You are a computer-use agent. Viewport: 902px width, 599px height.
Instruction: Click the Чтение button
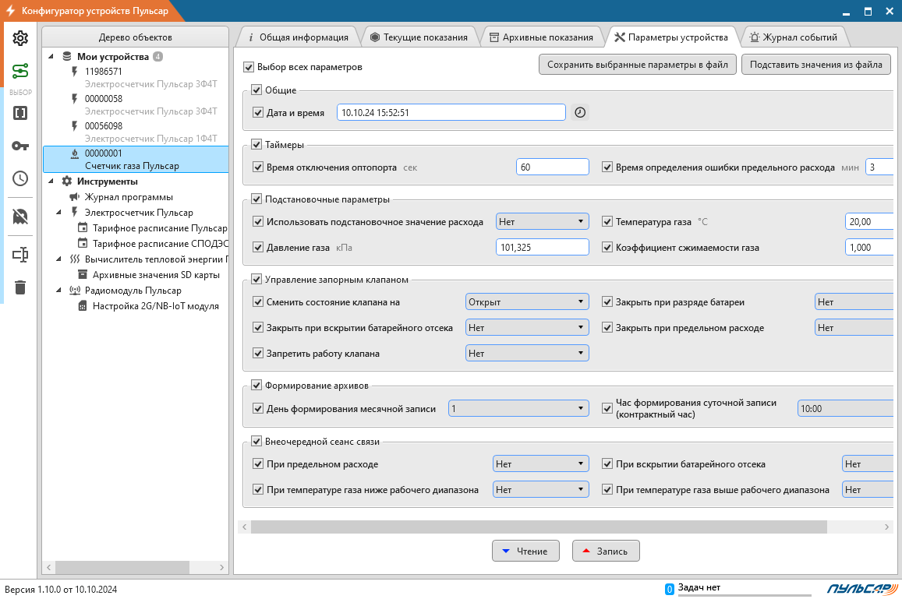click(x=525, y=551)
